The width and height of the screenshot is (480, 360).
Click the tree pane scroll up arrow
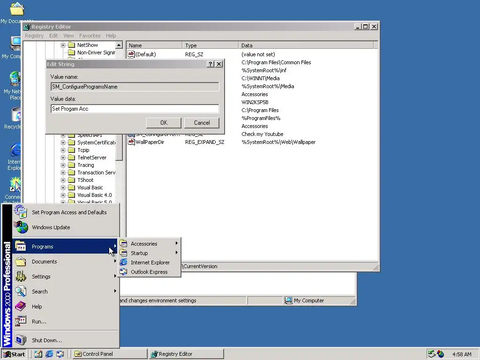(x=119, y=45)
